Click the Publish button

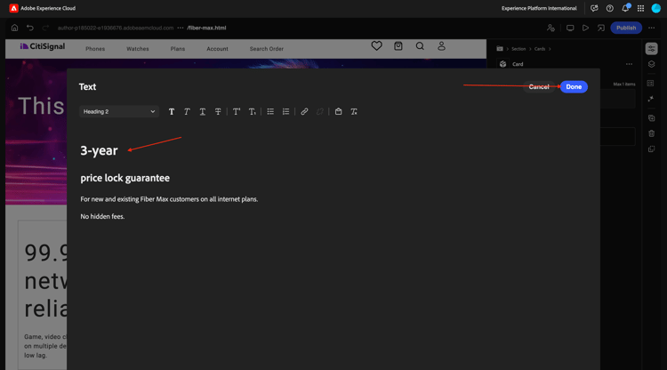(626, 28)
